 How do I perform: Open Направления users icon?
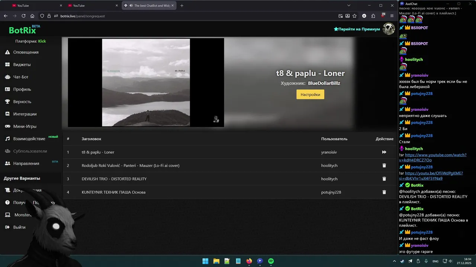click(x=7, y=164)
